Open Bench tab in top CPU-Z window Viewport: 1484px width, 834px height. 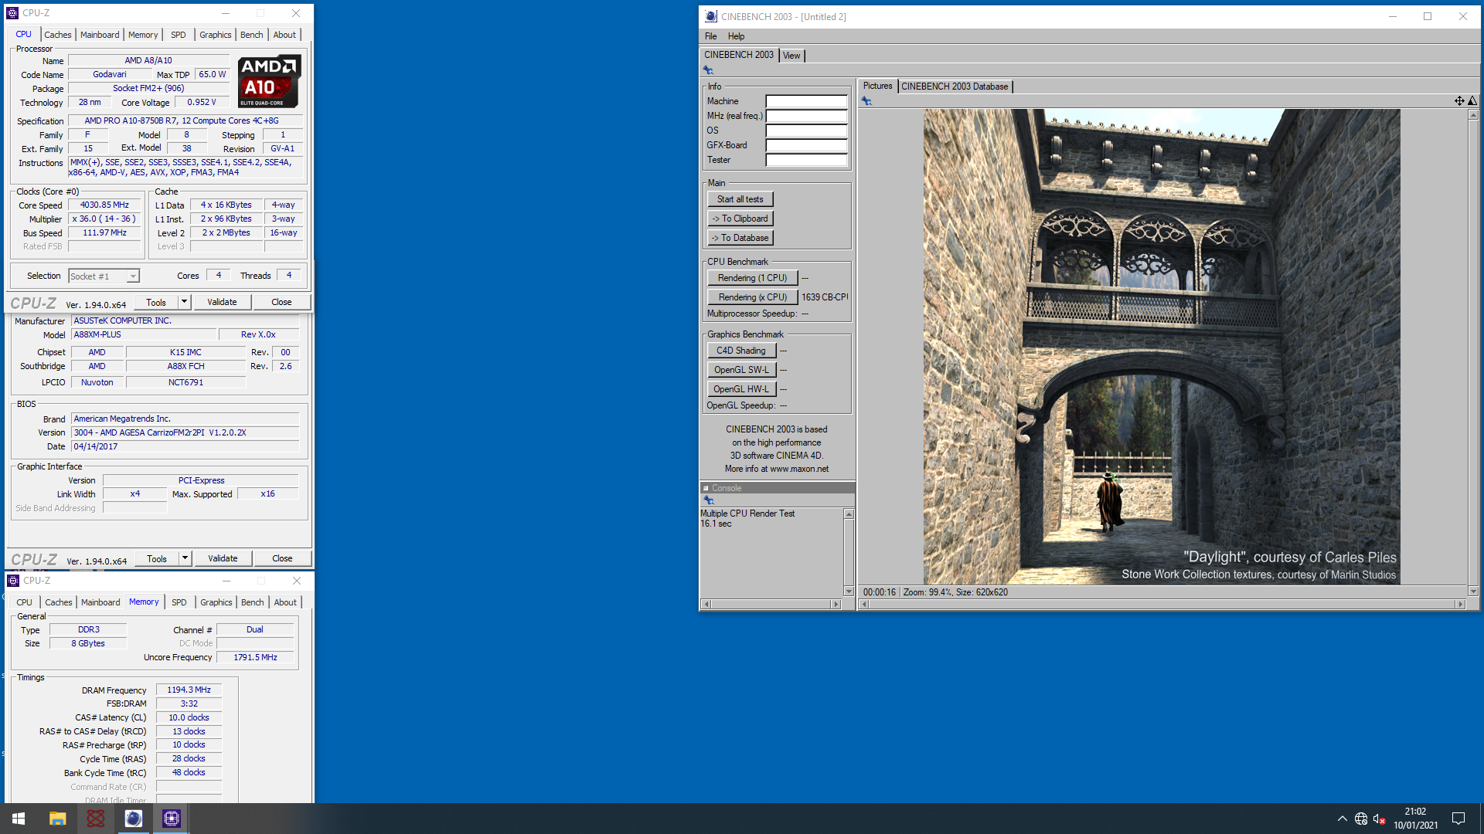[251, 35]
